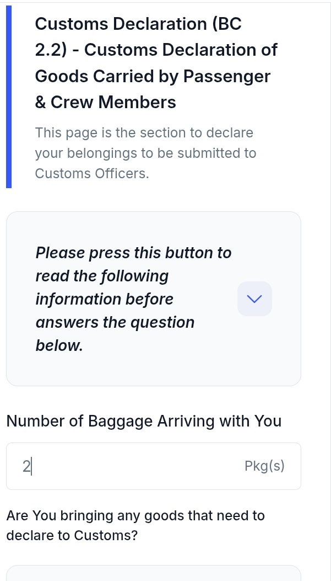Screen dimensions: 331x581
Task: Click the Pkg(s) unit suffix
Action: pos(264,466)
